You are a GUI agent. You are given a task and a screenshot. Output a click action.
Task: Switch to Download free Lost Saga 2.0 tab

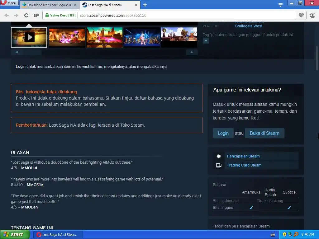click(x=49, y=5)
